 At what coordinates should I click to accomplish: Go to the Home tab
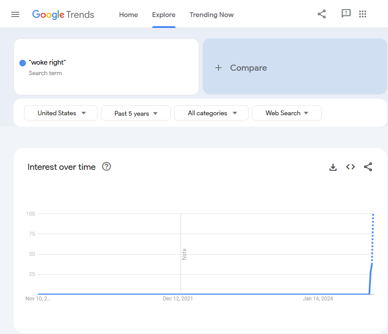point(128,15)
